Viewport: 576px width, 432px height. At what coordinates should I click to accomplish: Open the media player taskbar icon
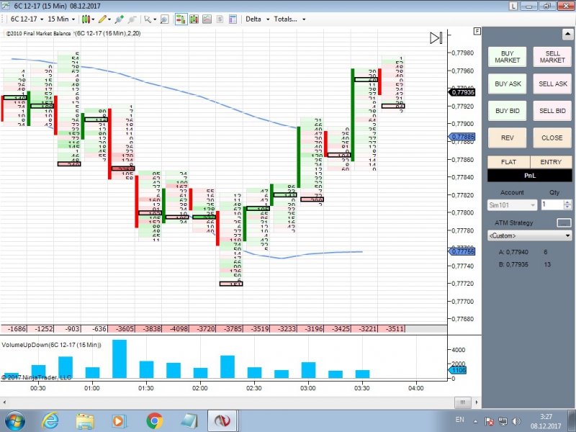tap(119, 421)
